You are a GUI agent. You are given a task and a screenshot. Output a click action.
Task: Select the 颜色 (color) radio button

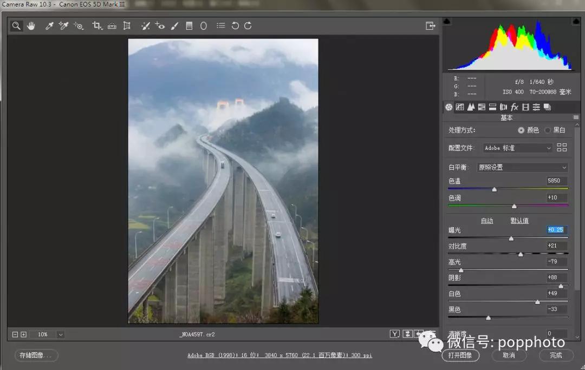click(521, 130)
